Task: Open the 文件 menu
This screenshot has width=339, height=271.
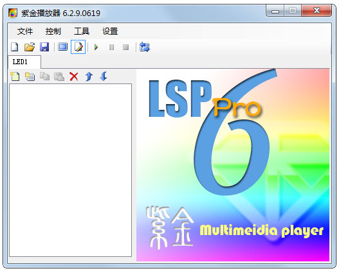Action: (25, 31)
